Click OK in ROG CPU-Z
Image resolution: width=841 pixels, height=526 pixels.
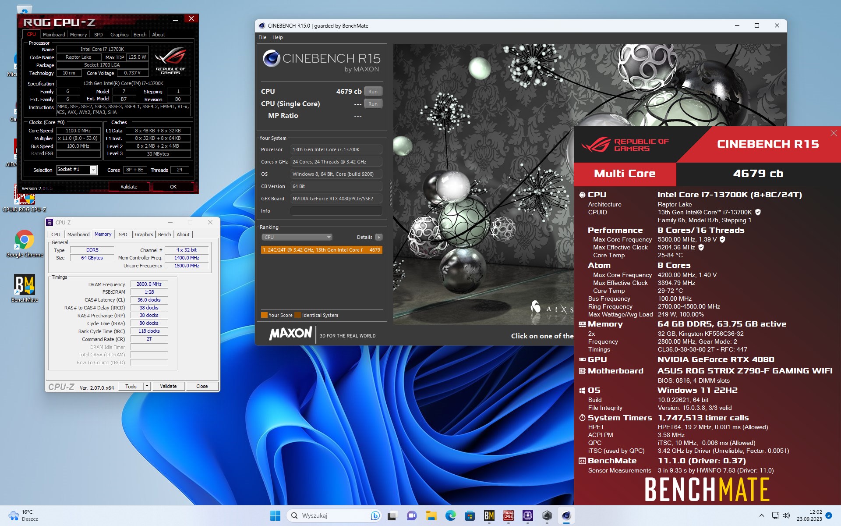(173, 187)
